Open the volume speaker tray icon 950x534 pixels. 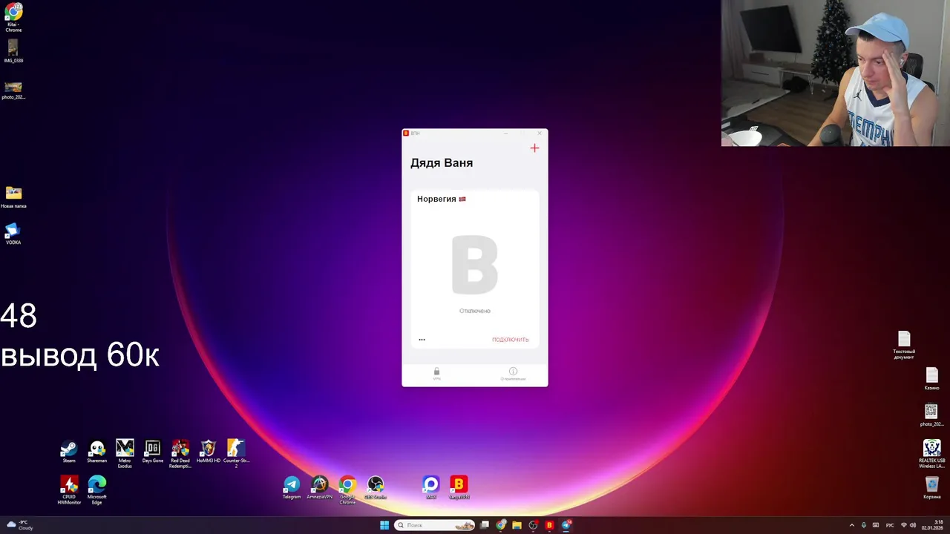pos(912,525)
